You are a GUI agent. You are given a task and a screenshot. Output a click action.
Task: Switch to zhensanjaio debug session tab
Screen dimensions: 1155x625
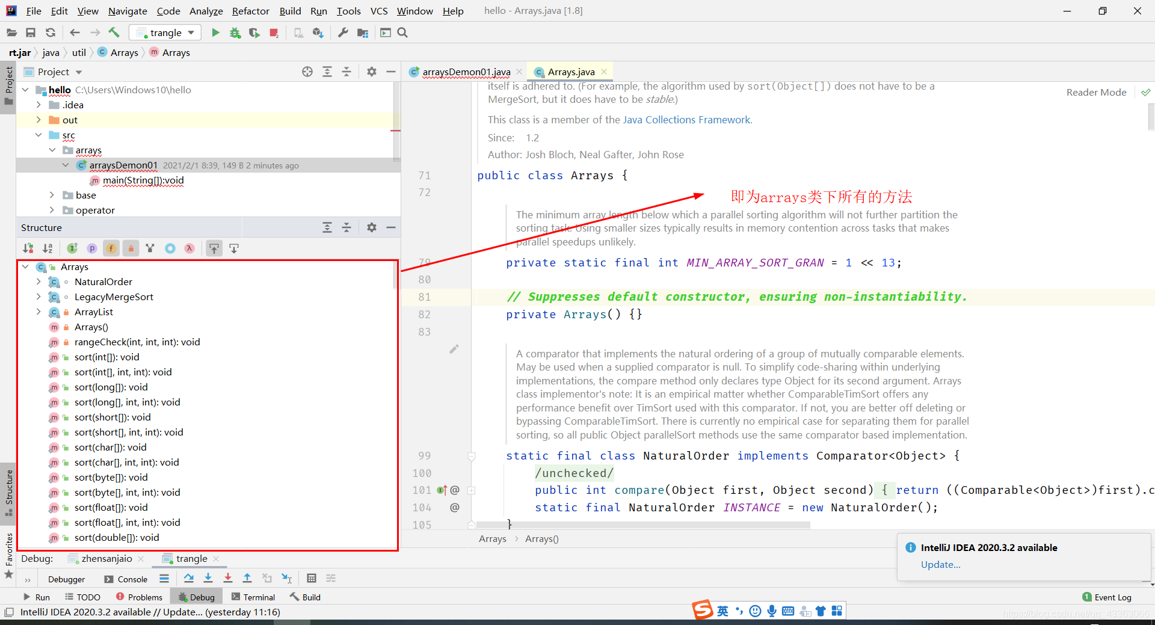(x=107, y=558)
